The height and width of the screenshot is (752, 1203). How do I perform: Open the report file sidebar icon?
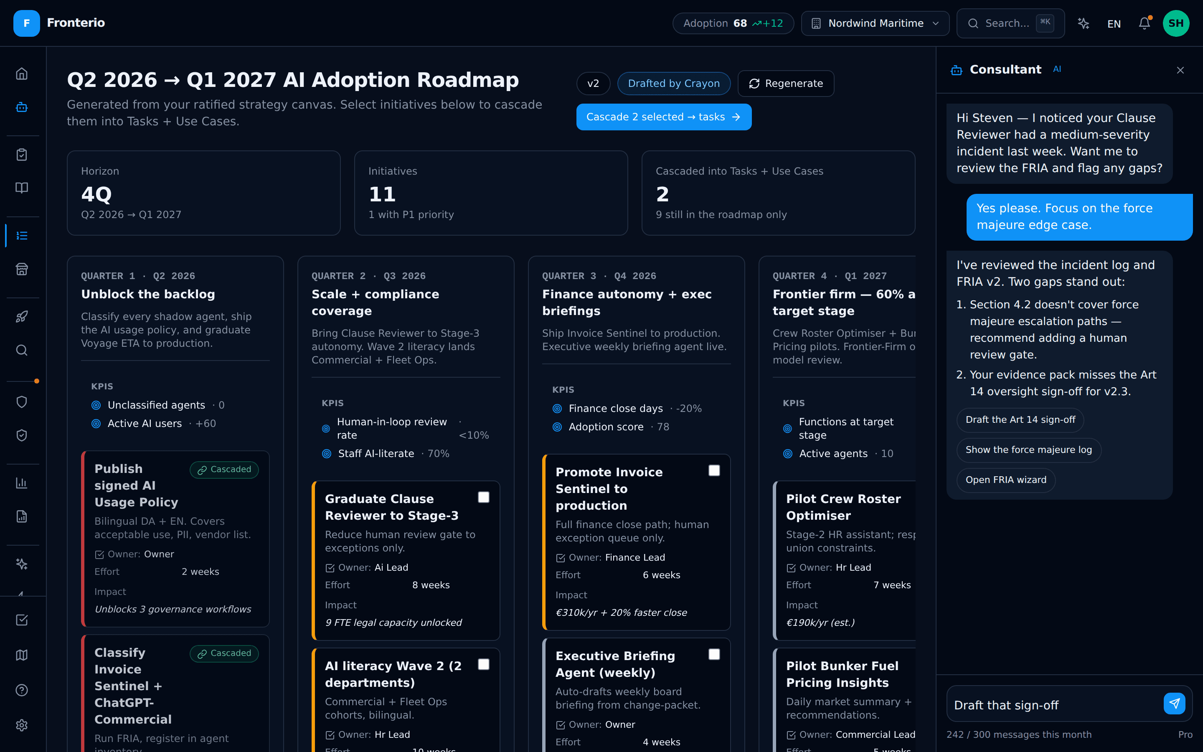tap(22, 516)
